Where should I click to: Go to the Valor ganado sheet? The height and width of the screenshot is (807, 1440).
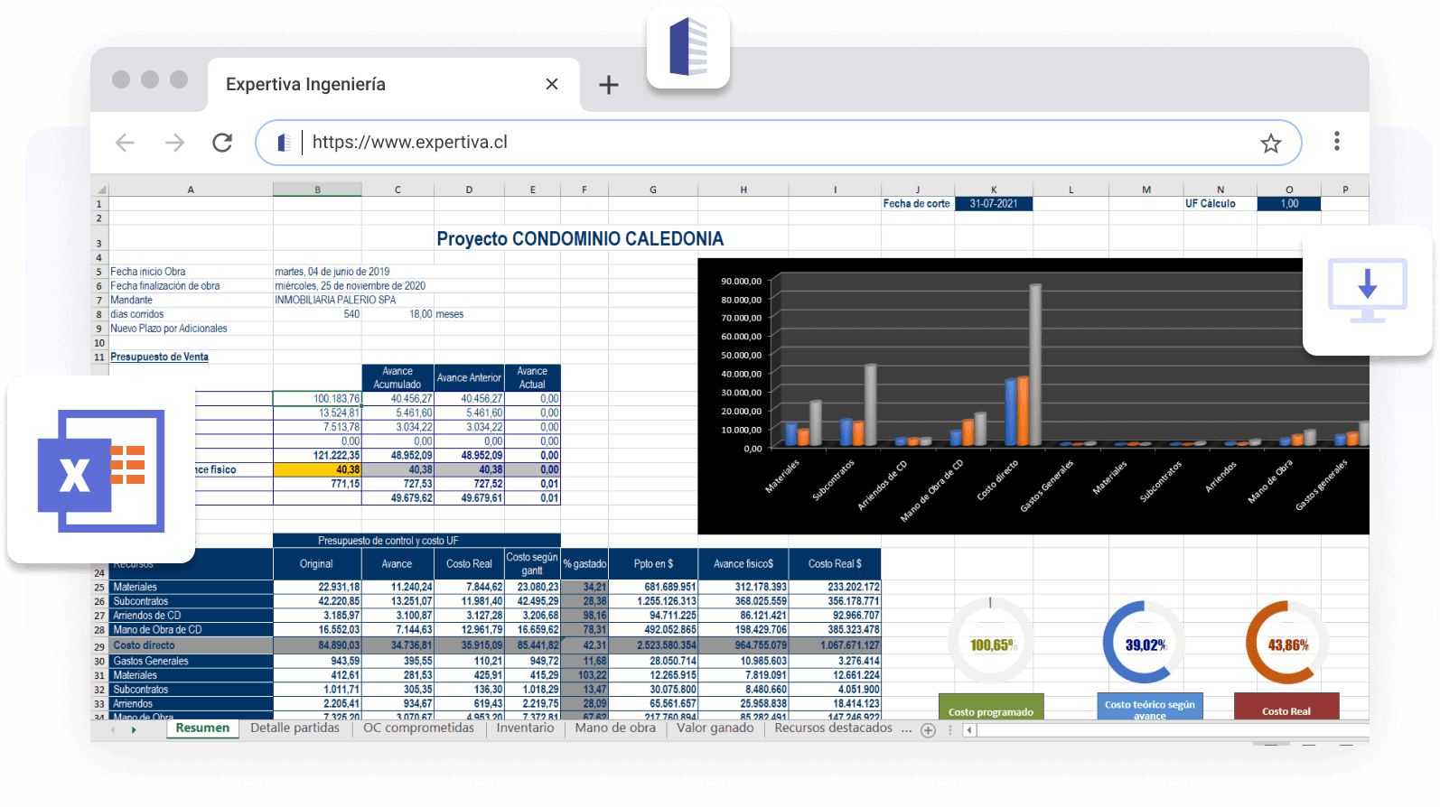coord(715,728)
